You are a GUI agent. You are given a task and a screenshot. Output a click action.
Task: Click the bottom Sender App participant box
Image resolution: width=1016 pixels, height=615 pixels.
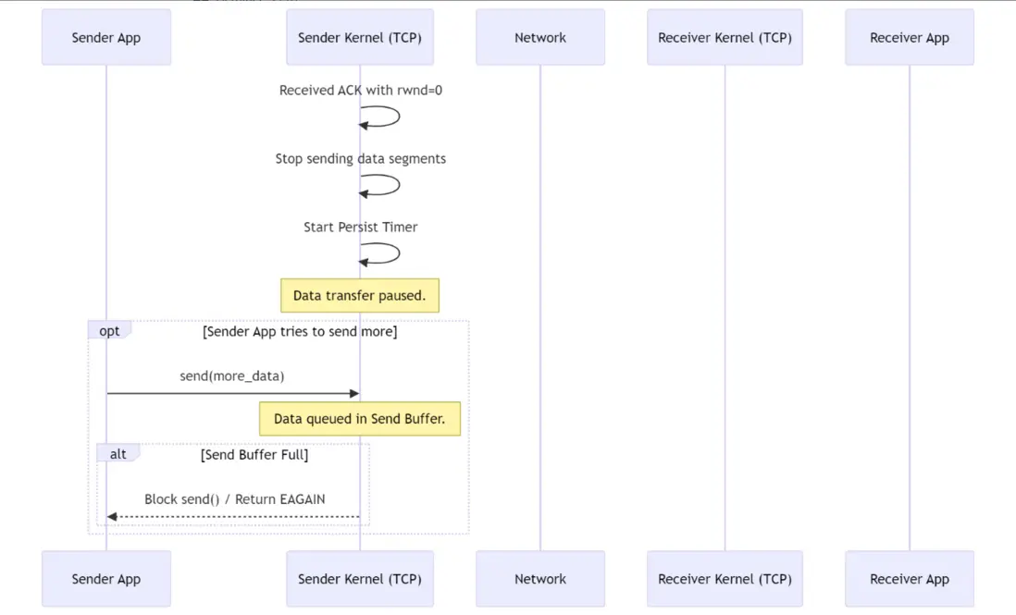coord(106,579)
